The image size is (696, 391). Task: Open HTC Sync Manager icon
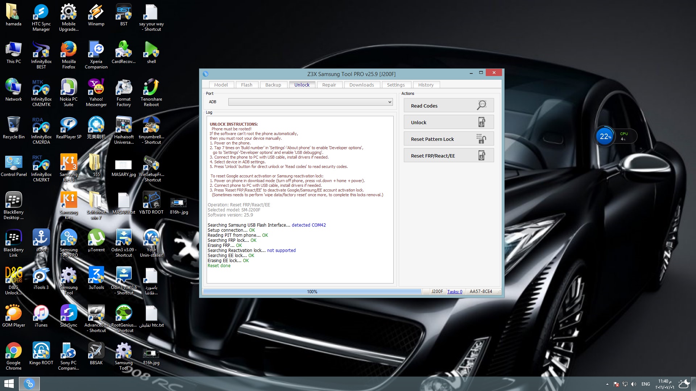[x=41, y=18]
